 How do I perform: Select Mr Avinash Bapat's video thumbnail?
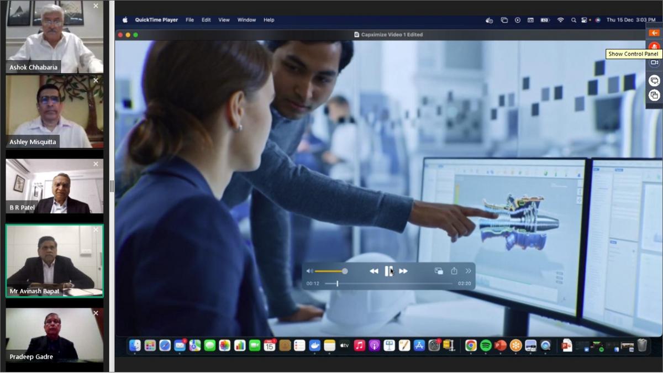pos(54,261)
